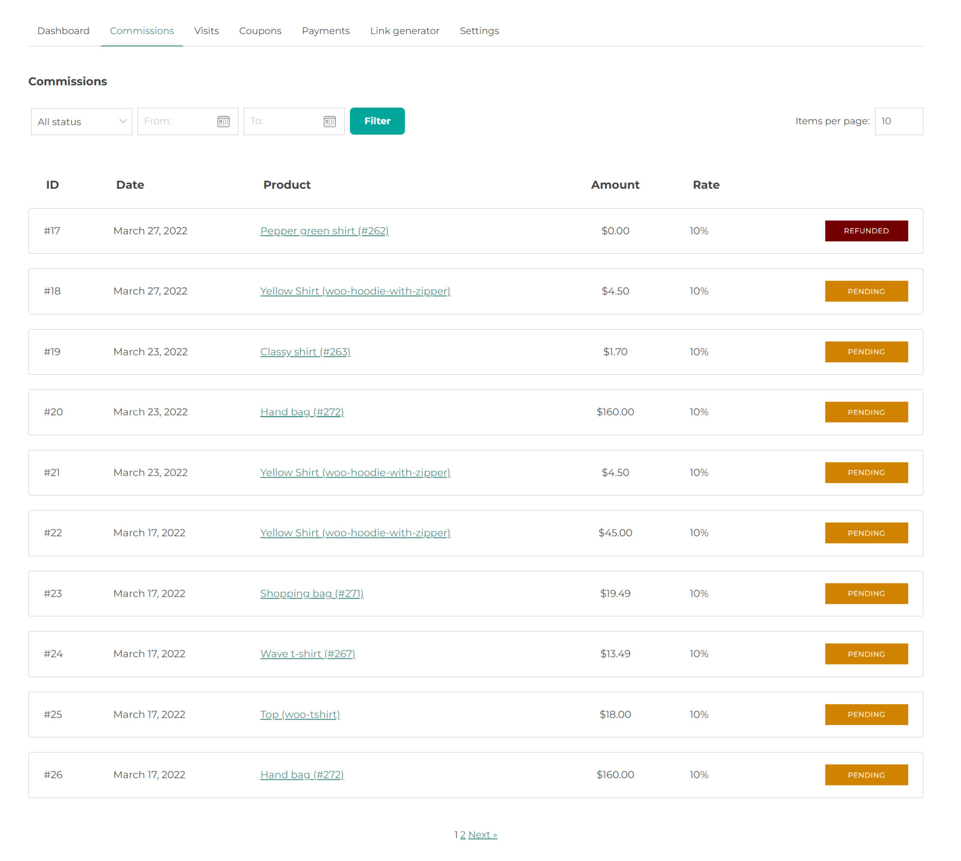Open the Visits tab
961x861 pixels.
(206, 31)
